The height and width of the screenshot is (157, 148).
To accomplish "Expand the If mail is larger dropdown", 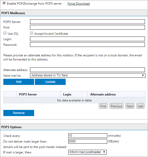I will pos(87,152).
